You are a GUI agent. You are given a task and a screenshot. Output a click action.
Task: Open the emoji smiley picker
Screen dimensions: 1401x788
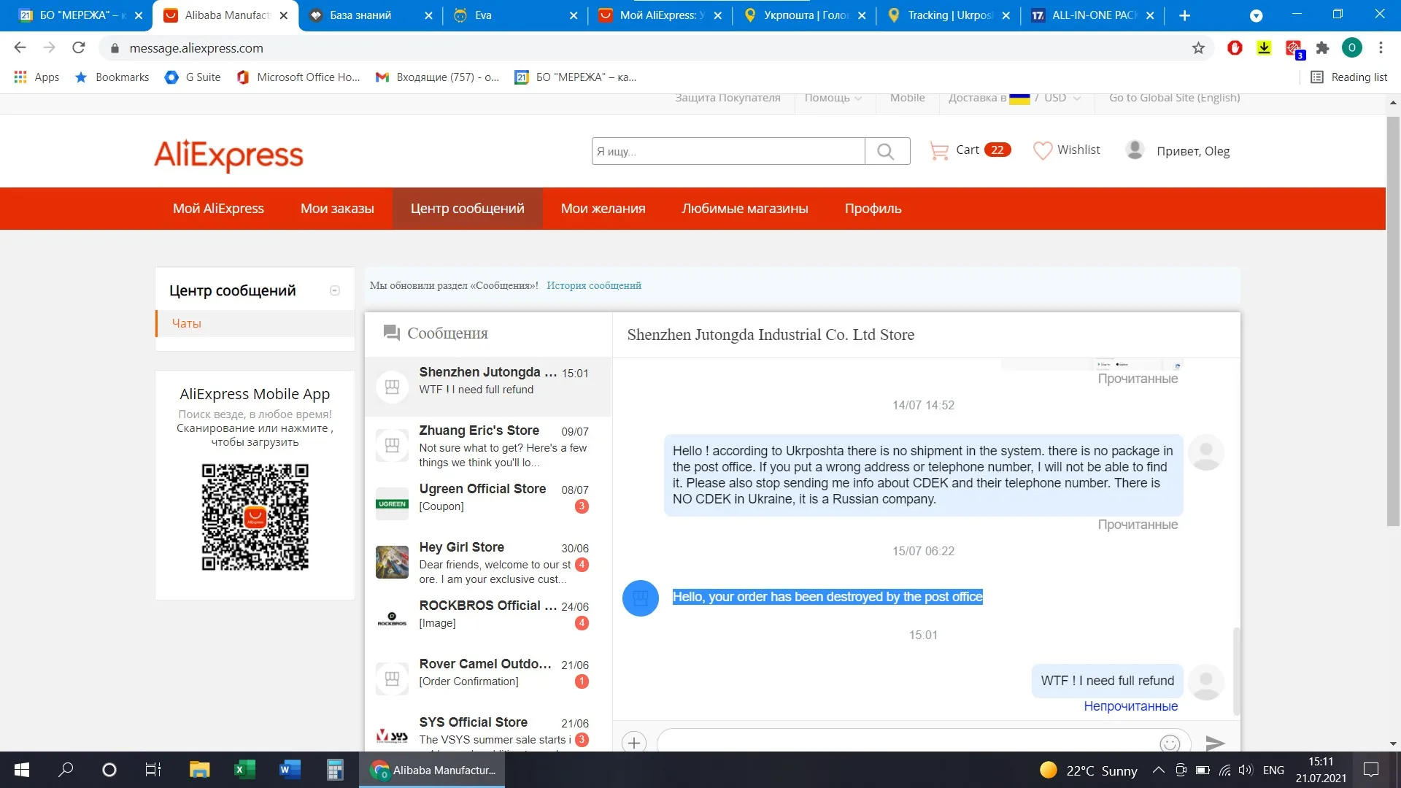pyautogui.click(x=1169, y=743)
